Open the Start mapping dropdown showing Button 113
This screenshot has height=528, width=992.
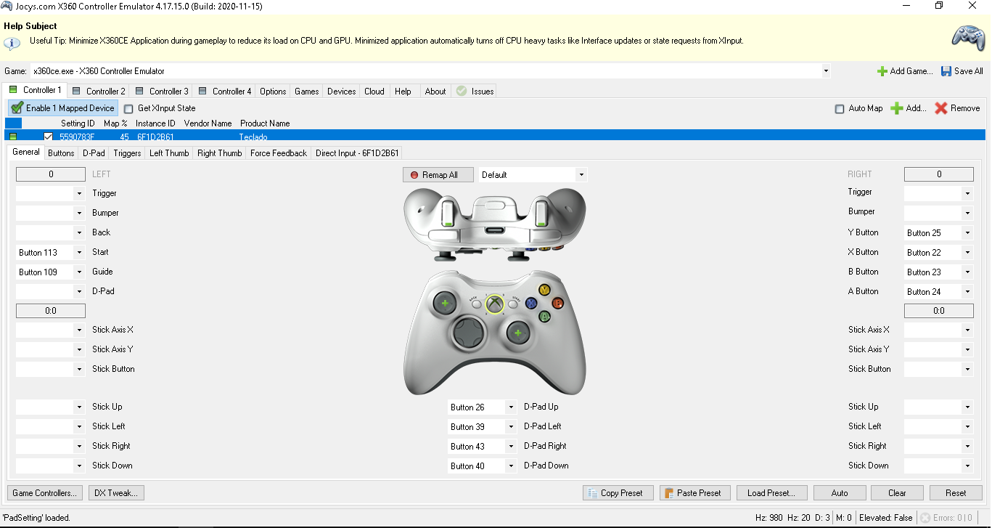click(79, 253)
